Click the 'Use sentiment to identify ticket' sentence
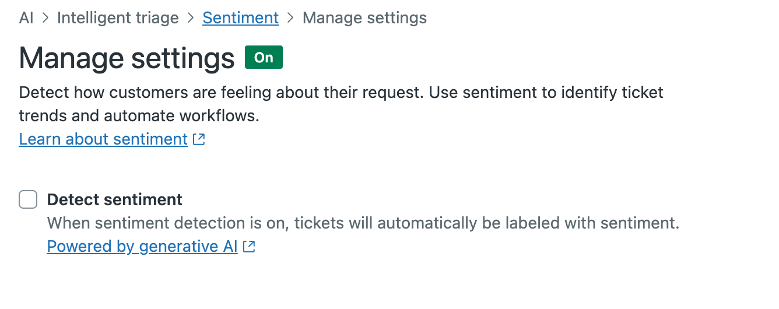The width and height of the screenshot is (779, 309). (x=546, y=93)
